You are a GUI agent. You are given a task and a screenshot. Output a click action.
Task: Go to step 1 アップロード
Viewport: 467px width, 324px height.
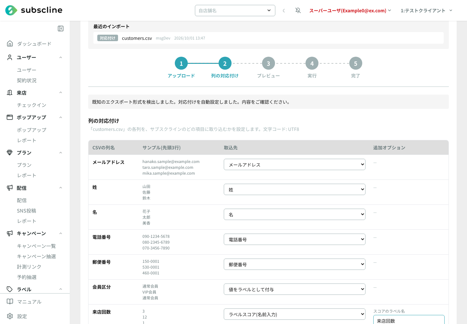coord(181,64)
